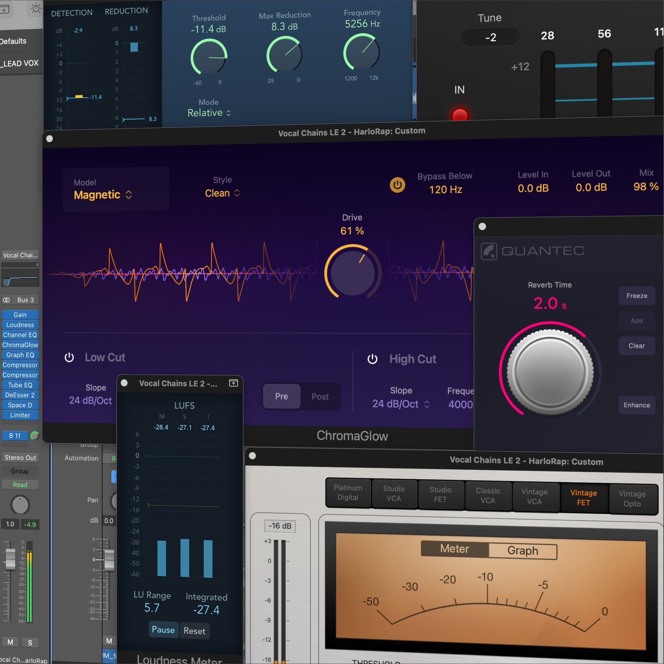
Task: Select the Vintage VCA compressor tab
Action: click(x=534, y=497)
